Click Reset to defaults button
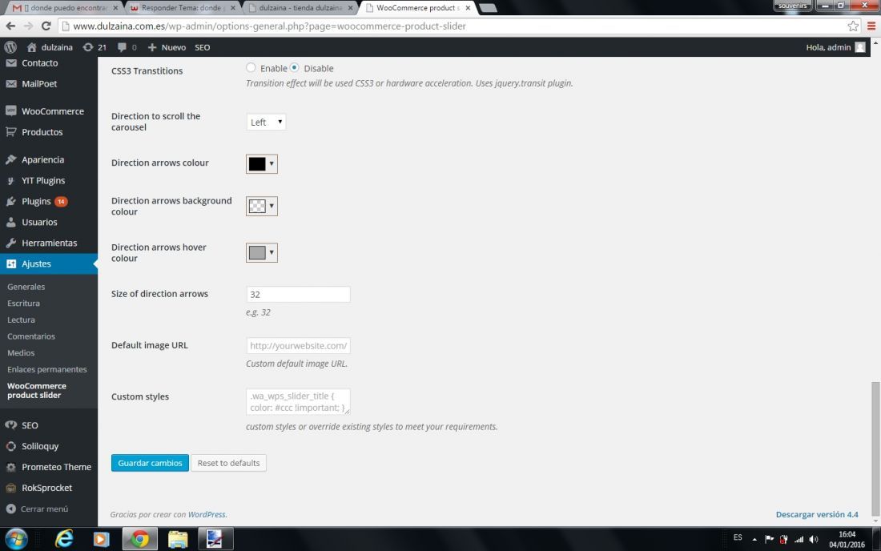Screen dimensions: 881x551 (x=229, y=463)
